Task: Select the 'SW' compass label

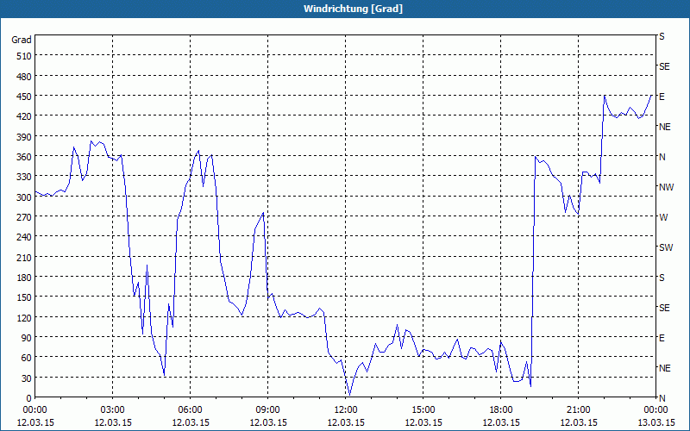Action: click(x=666, y=247)
